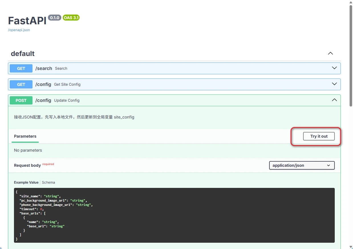Select the Example Value tab
Screen dimensions: 353x249
click(x=26, y=182)
